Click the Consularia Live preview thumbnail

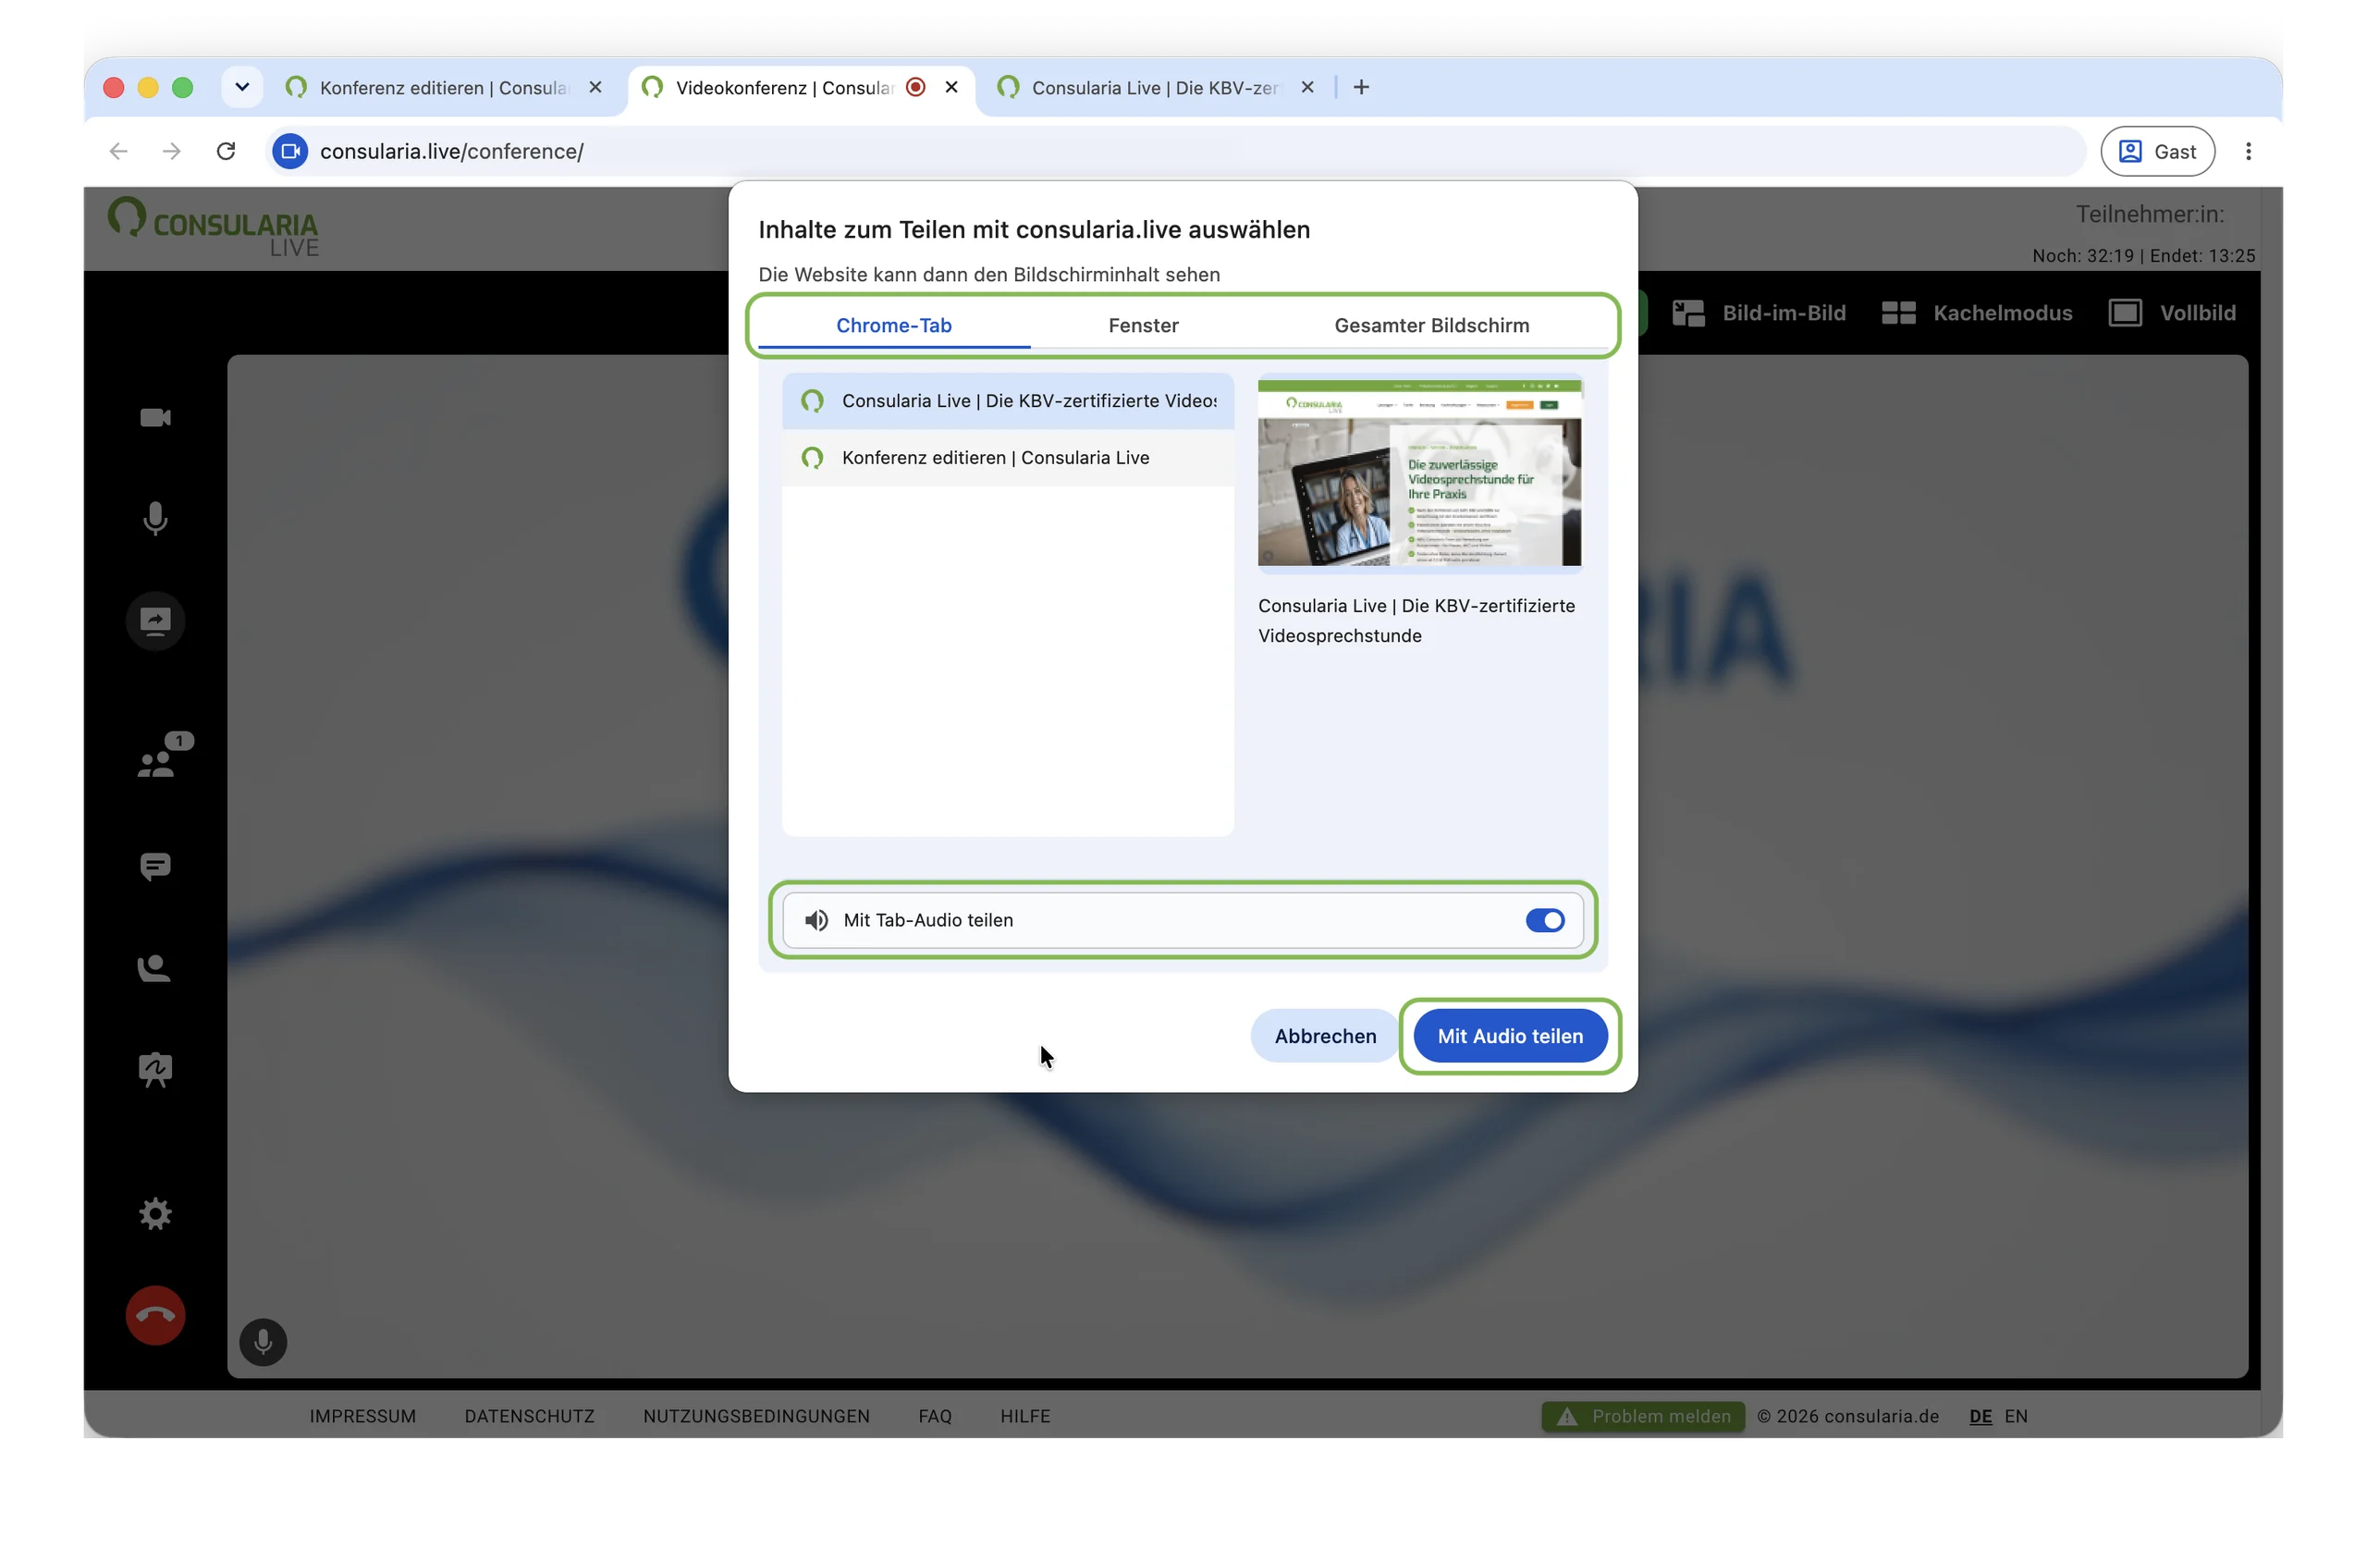1419,473
